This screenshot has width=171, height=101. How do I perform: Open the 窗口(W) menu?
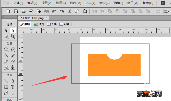click(x=133, y=3)
